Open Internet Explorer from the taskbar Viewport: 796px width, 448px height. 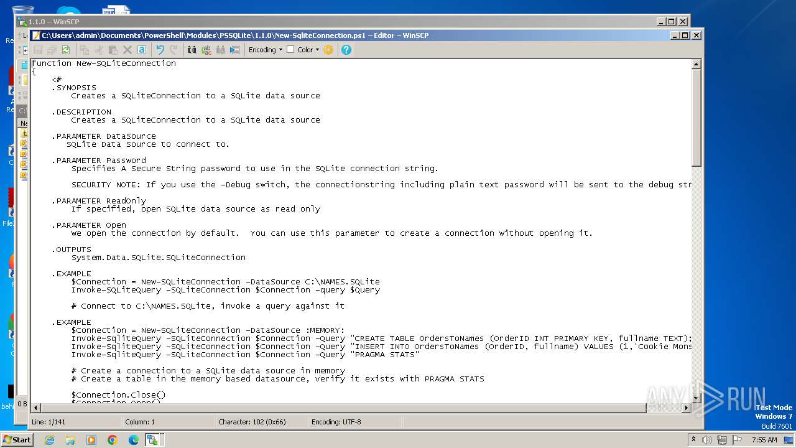pyautogui.click(x=49, y=440)
